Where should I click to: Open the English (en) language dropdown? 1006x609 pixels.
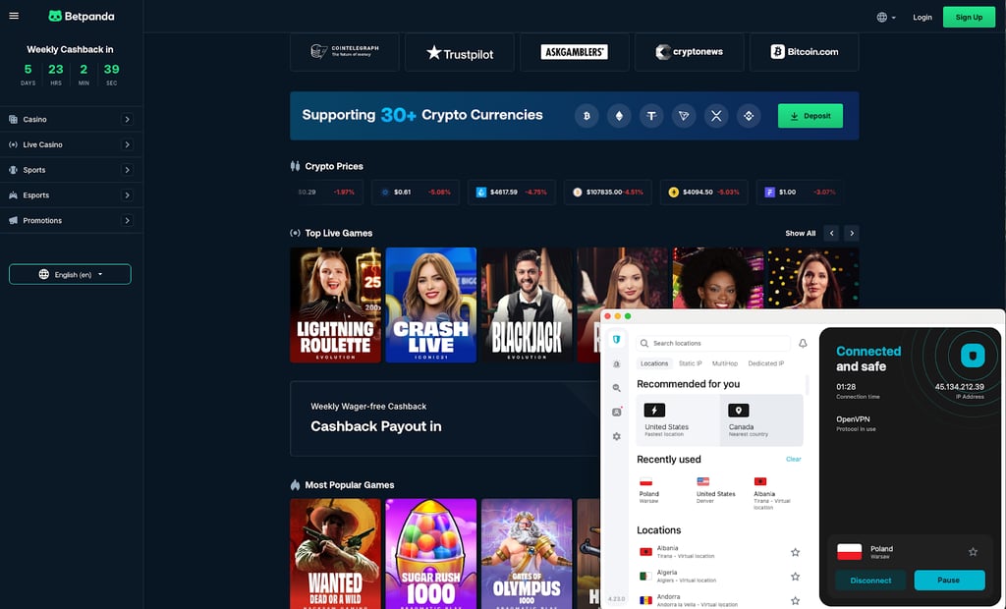click(x=70, y=274)
